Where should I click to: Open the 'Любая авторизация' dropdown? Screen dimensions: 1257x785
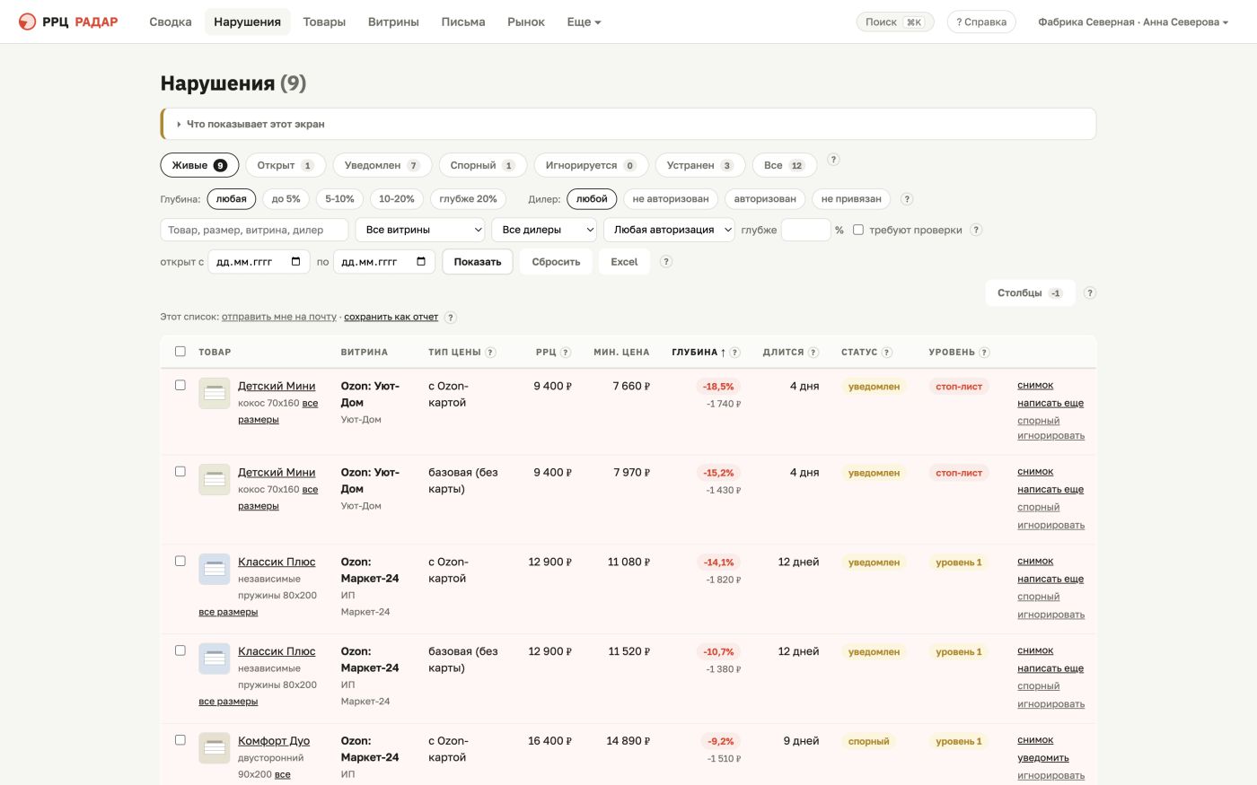(x=669, y=230)
